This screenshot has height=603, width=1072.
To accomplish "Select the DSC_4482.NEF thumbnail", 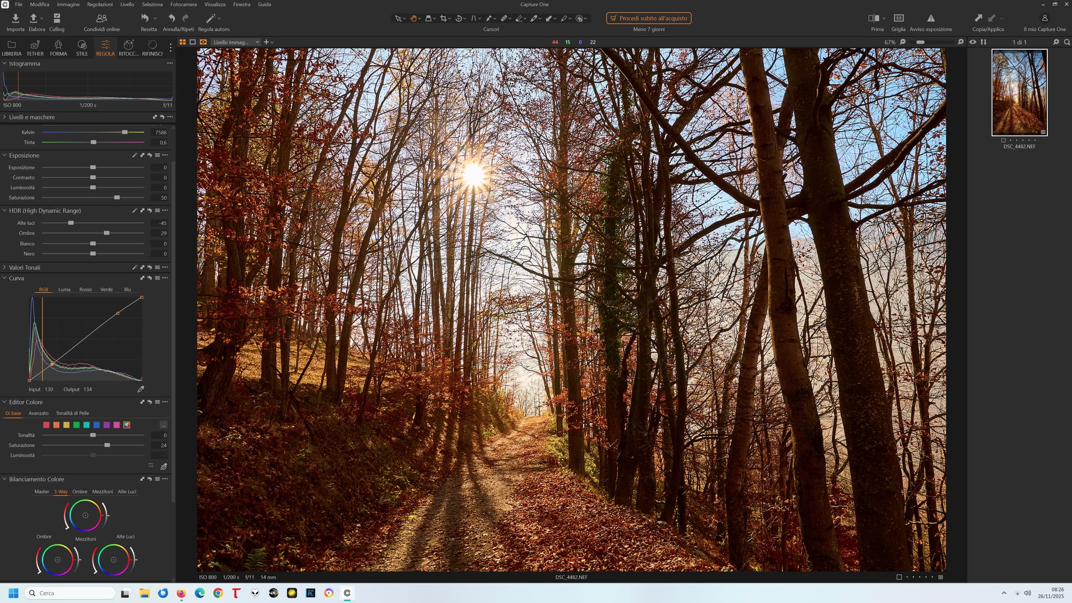I will (x=1019, y=93).
